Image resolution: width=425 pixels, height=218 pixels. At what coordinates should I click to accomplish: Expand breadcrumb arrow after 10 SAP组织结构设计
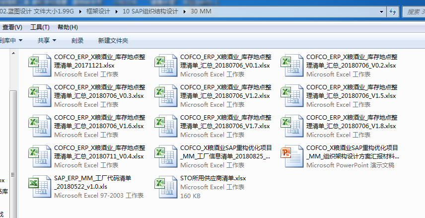185,11
